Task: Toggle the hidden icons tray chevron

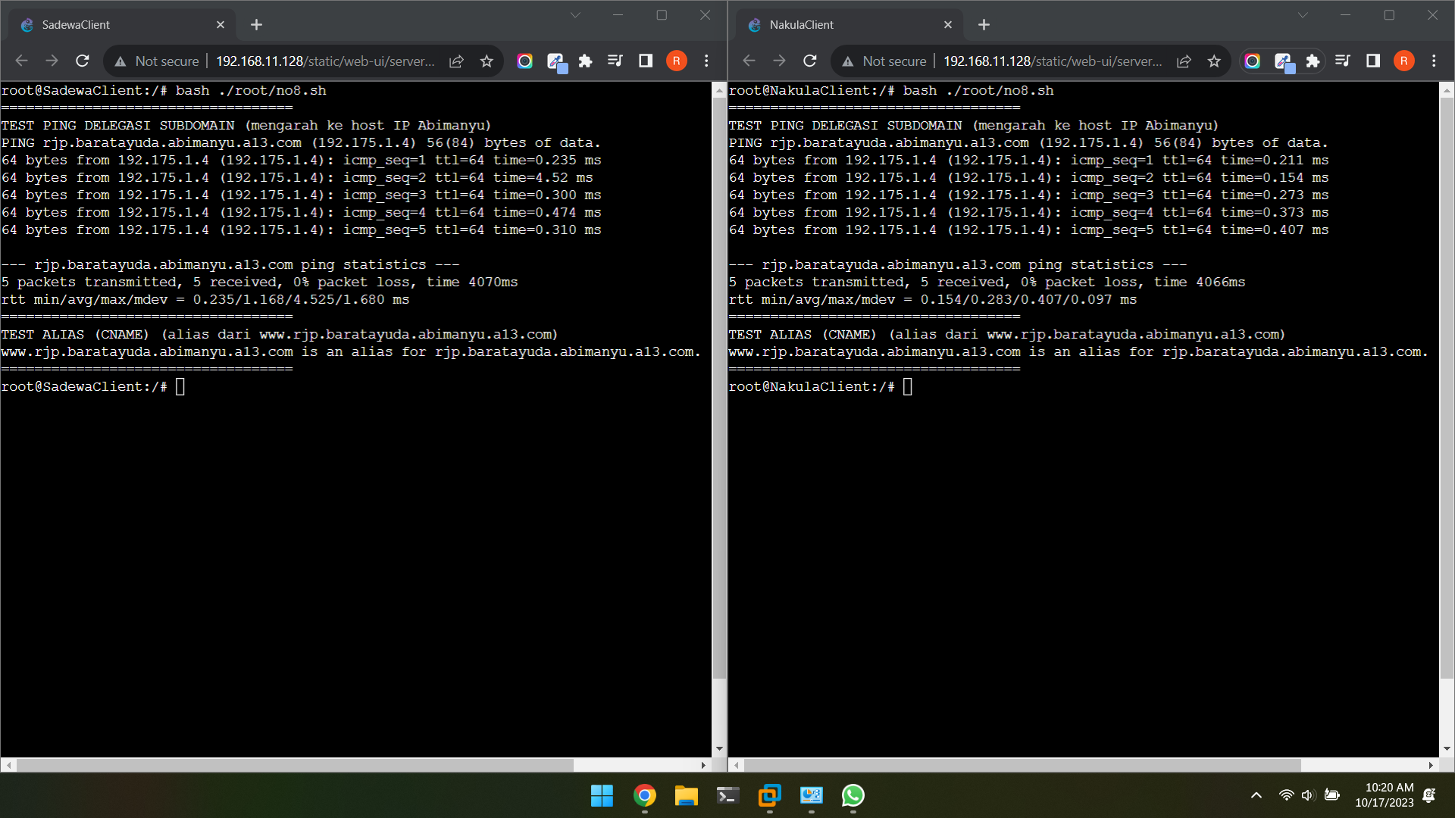Action: pyautogui.click(x=1256, y=795)
